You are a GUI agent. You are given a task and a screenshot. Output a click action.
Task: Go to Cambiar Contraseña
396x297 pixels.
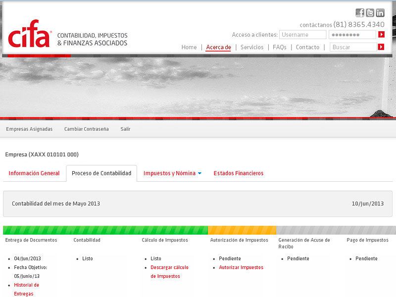click(86, 129)
